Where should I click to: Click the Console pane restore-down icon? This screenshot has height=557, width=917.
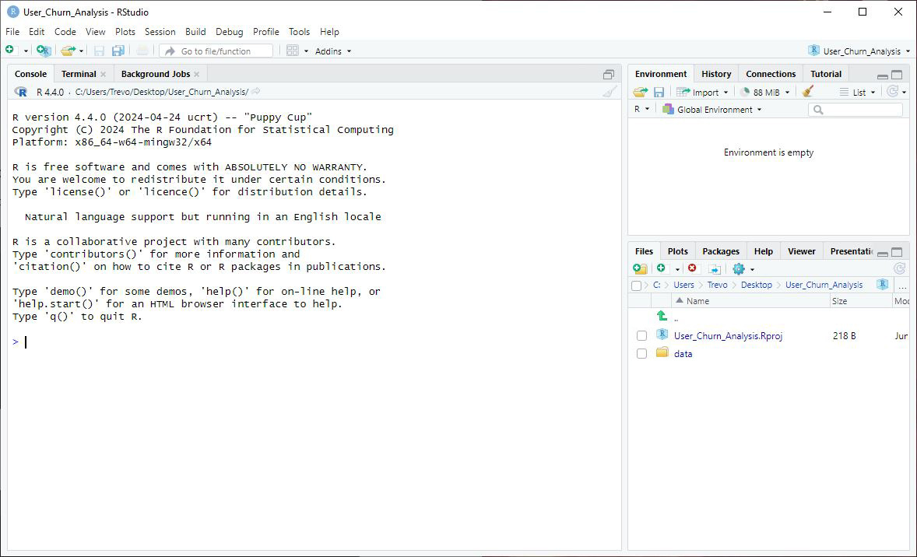[609, 74]
